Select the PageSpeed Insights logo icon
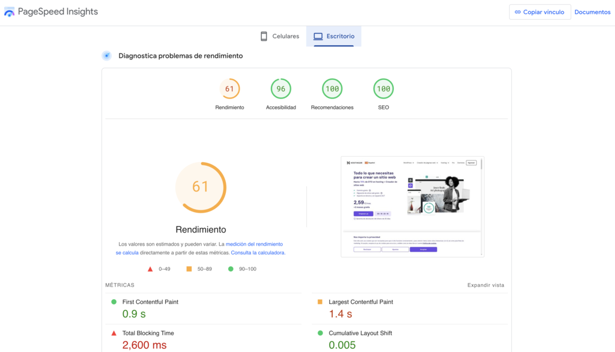 pyautogui.click(x=10, y=11)
